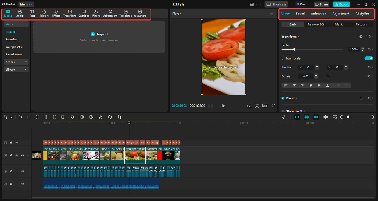The image size is (378, 201).
Task: Toggle the Uniform scale switch
Action: 369,58
